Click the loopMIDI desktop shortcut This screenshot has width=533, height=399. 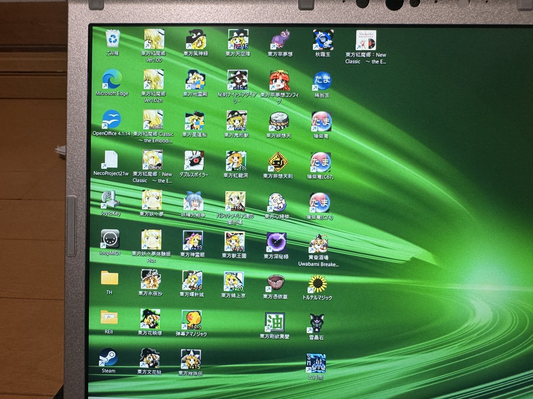coord(110,239)
